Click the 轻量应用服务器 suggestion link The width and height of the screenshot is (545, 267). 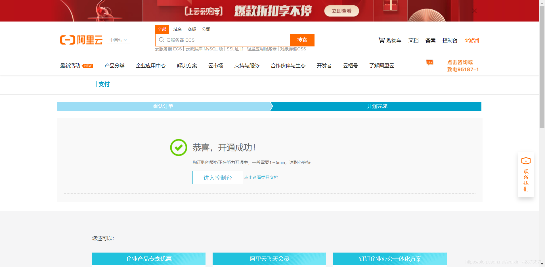[x=262, y=49]
